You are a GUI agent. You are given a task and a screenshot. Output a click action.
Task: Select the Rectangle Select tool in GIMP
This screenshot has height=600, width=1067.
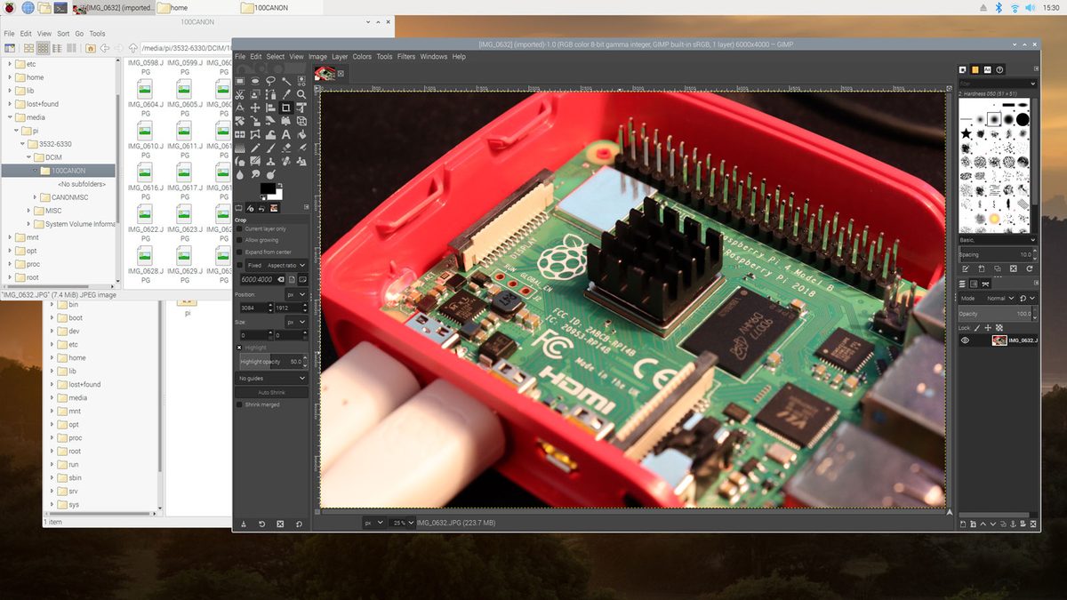[239, 81]
